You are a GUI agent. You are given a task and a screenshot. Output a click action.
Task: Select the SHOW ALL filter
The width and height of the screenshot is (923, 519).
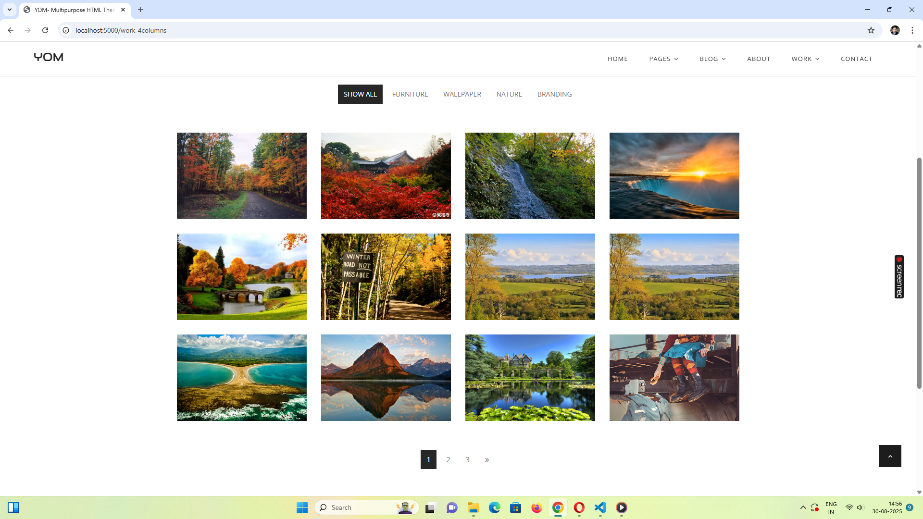(x=360, y=94)
